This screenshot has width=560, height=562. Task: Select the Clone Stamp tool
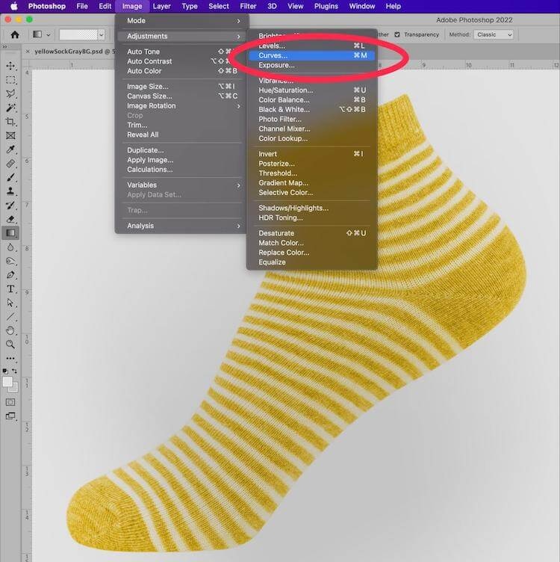pyautogui.click(x=10, y=191)
